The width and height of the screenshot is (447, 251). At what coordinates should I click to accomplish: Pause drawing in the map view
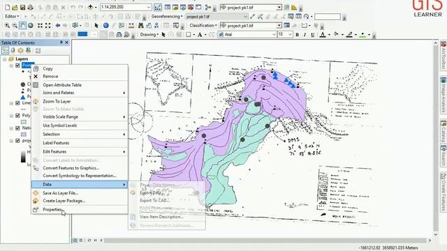coord(95,241)
